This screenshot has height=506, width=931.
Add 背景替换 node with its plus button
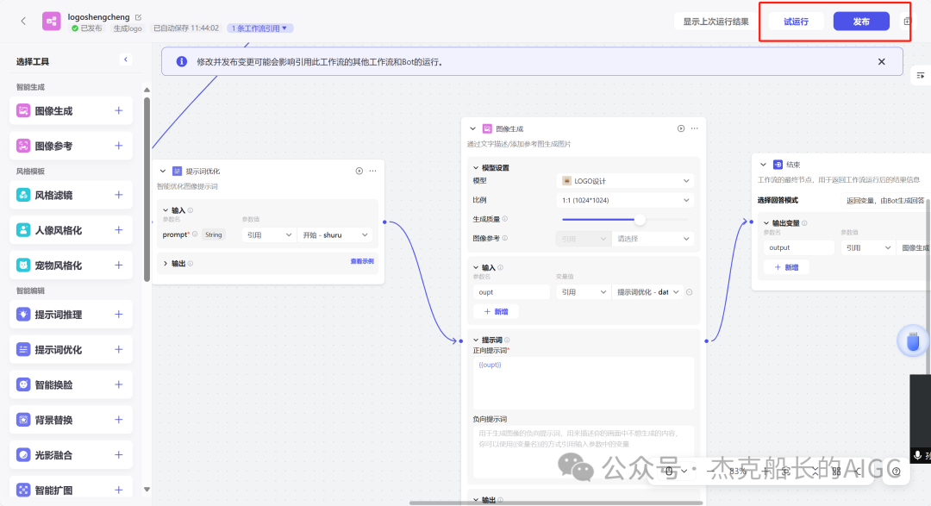tap(119, 419)
